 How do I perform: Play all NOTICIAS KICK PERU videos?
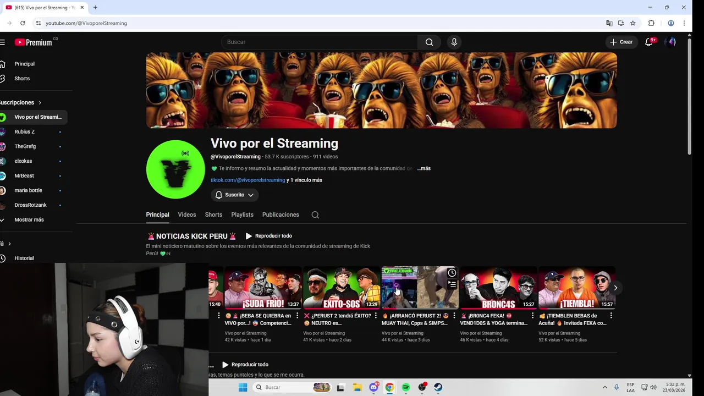tap(268, 236)
